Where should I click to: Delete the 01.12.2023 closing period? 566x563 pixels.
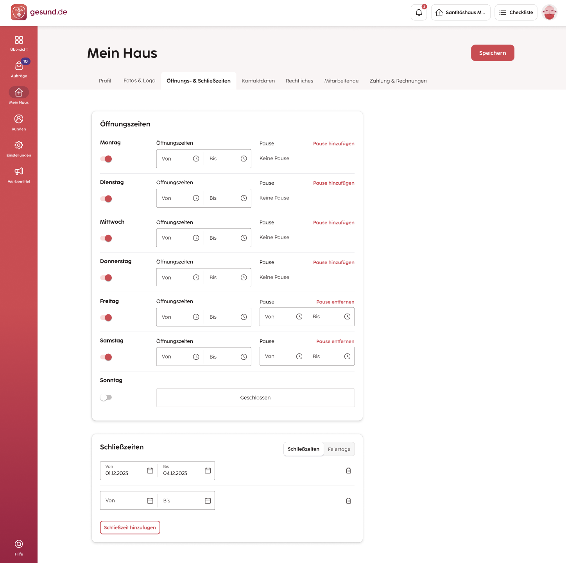(x=349, y=471)
